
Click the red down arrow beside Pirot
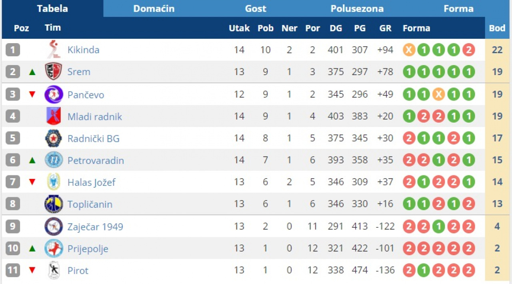pos(32,270)
